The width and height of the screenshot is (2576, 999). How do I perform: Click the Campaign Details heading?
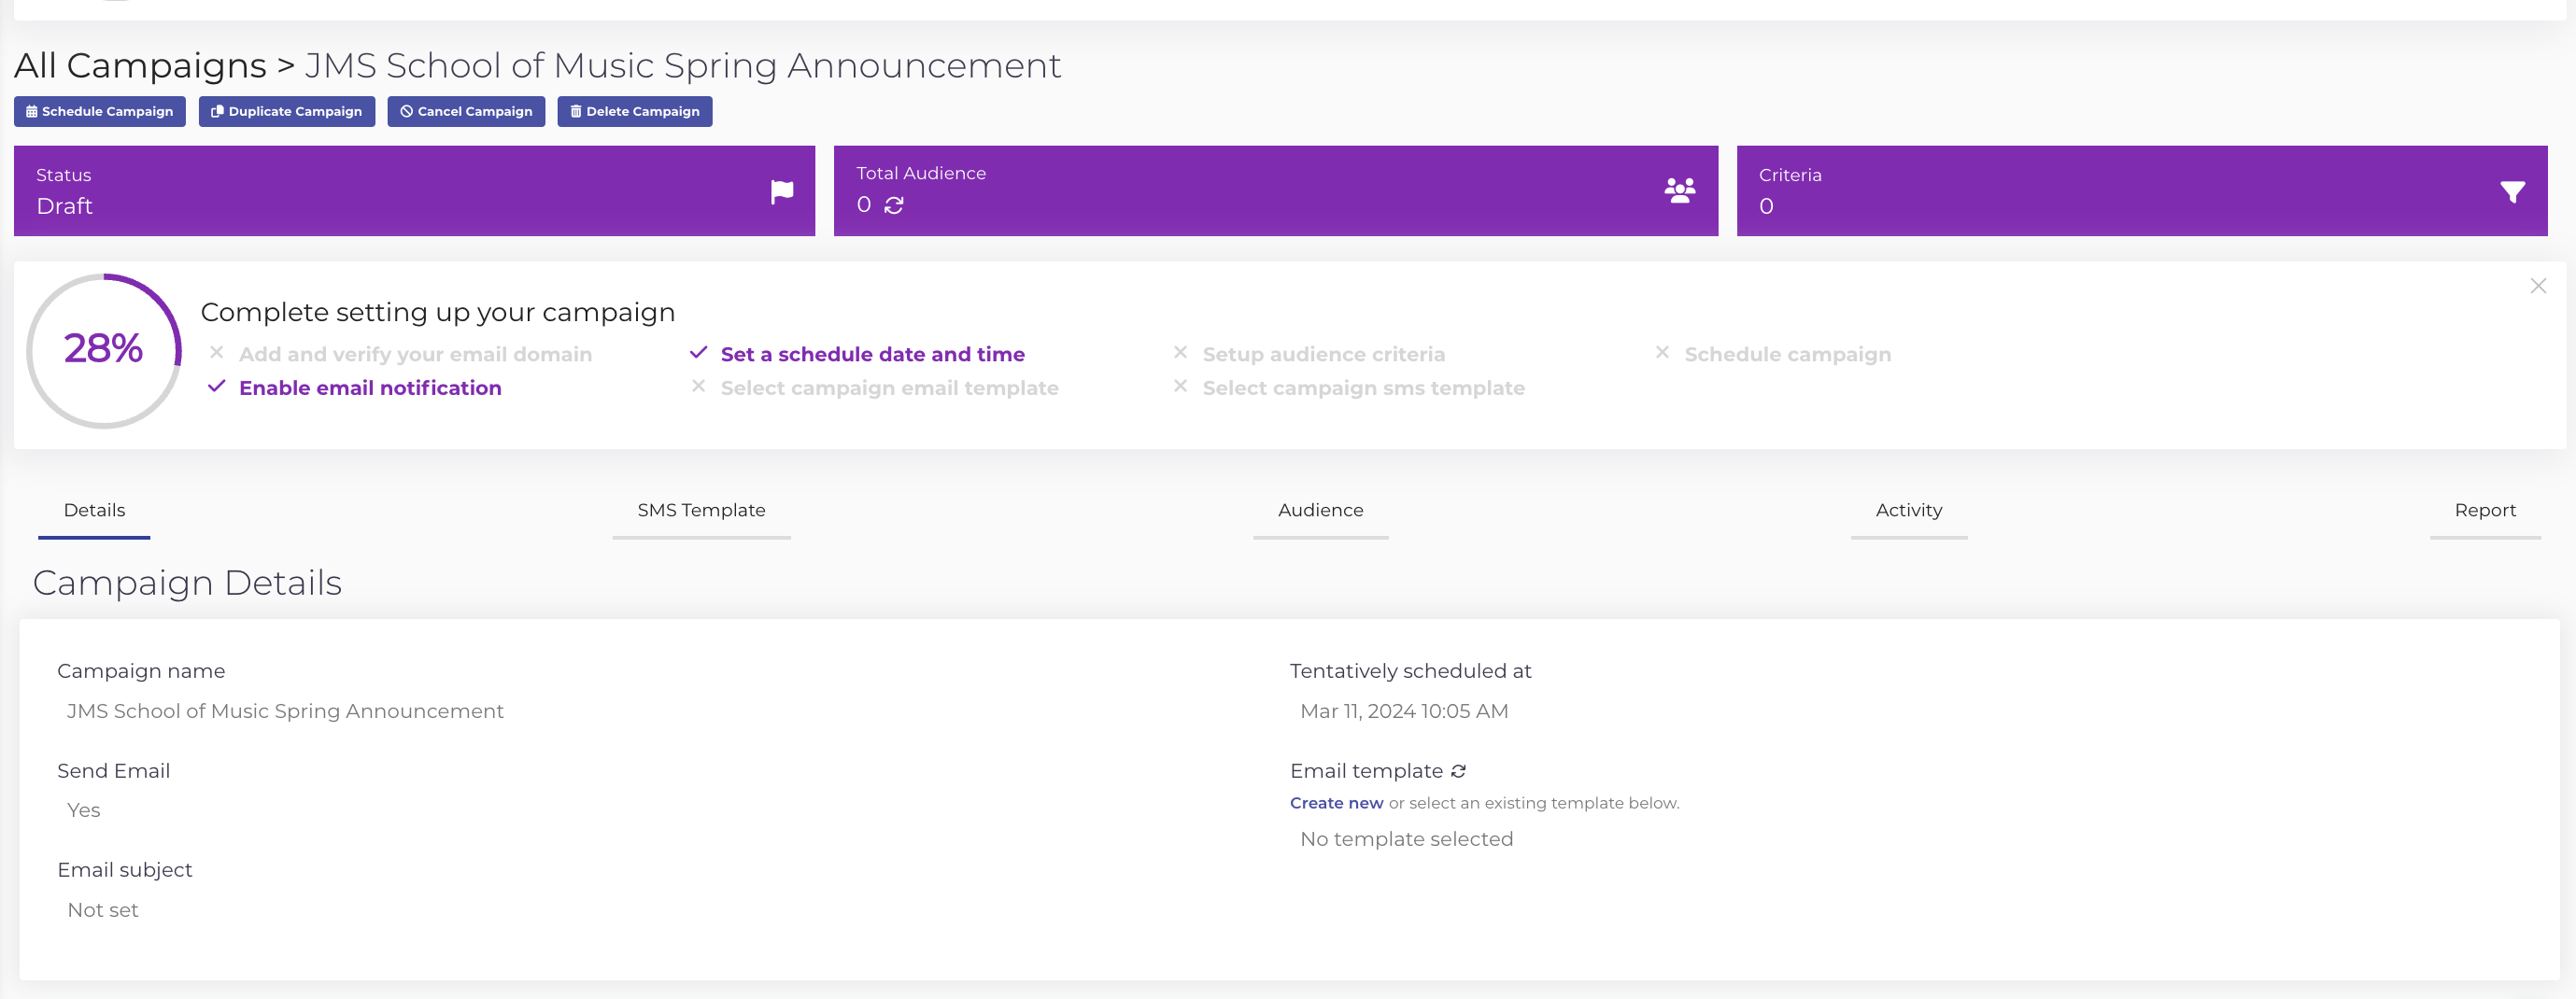pos(187,583)
